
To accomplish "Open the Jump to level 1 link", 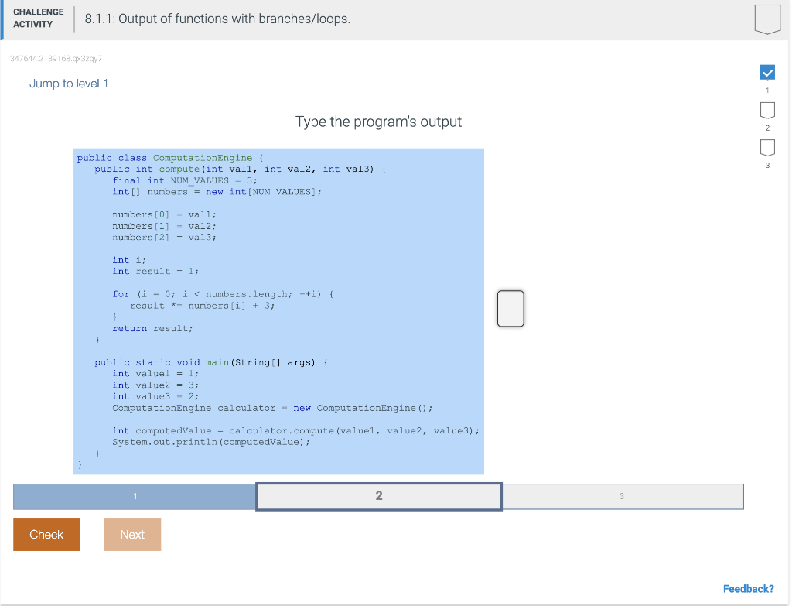I will pyautogui.click(x=68, y=83).
